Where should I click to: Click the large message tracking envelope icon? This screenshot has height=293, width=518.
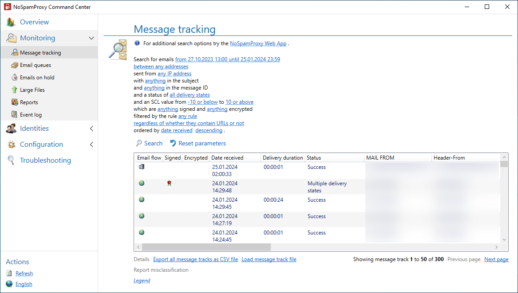tap(118, 50)
